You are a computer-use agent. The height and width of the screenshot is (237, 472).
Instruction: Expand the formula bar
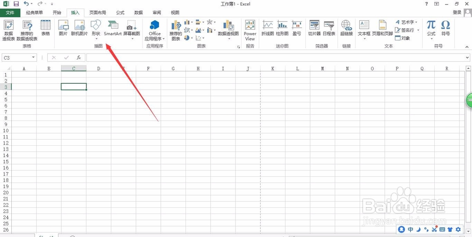pyautogui.click(x=467, y=57)
